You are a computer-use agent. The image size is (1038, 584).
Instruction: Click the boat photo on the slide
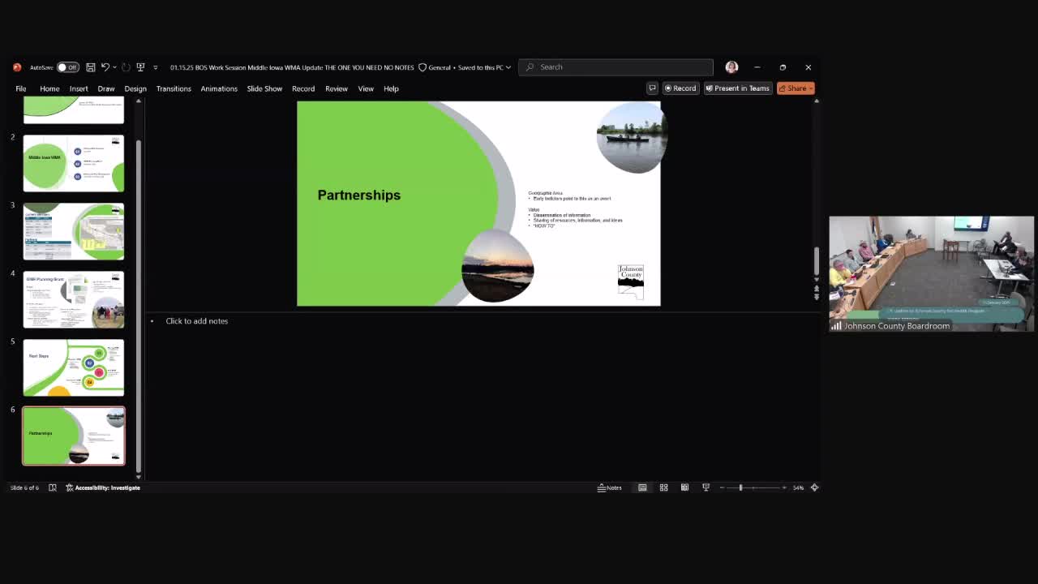(x=632, y=137)
